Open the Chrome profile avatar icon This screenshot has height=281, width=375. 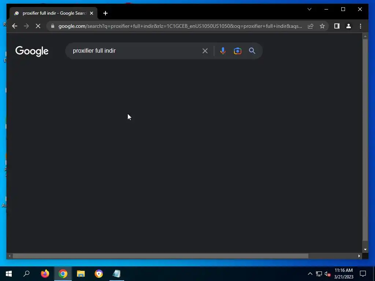pos(349,26)
